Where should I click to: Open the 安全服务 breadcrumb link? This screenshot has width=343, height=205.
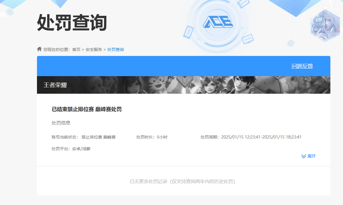(x=94, y=49)
